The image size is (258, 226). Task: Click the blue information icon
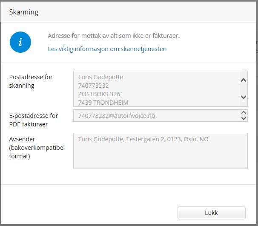tap(20, 42)
